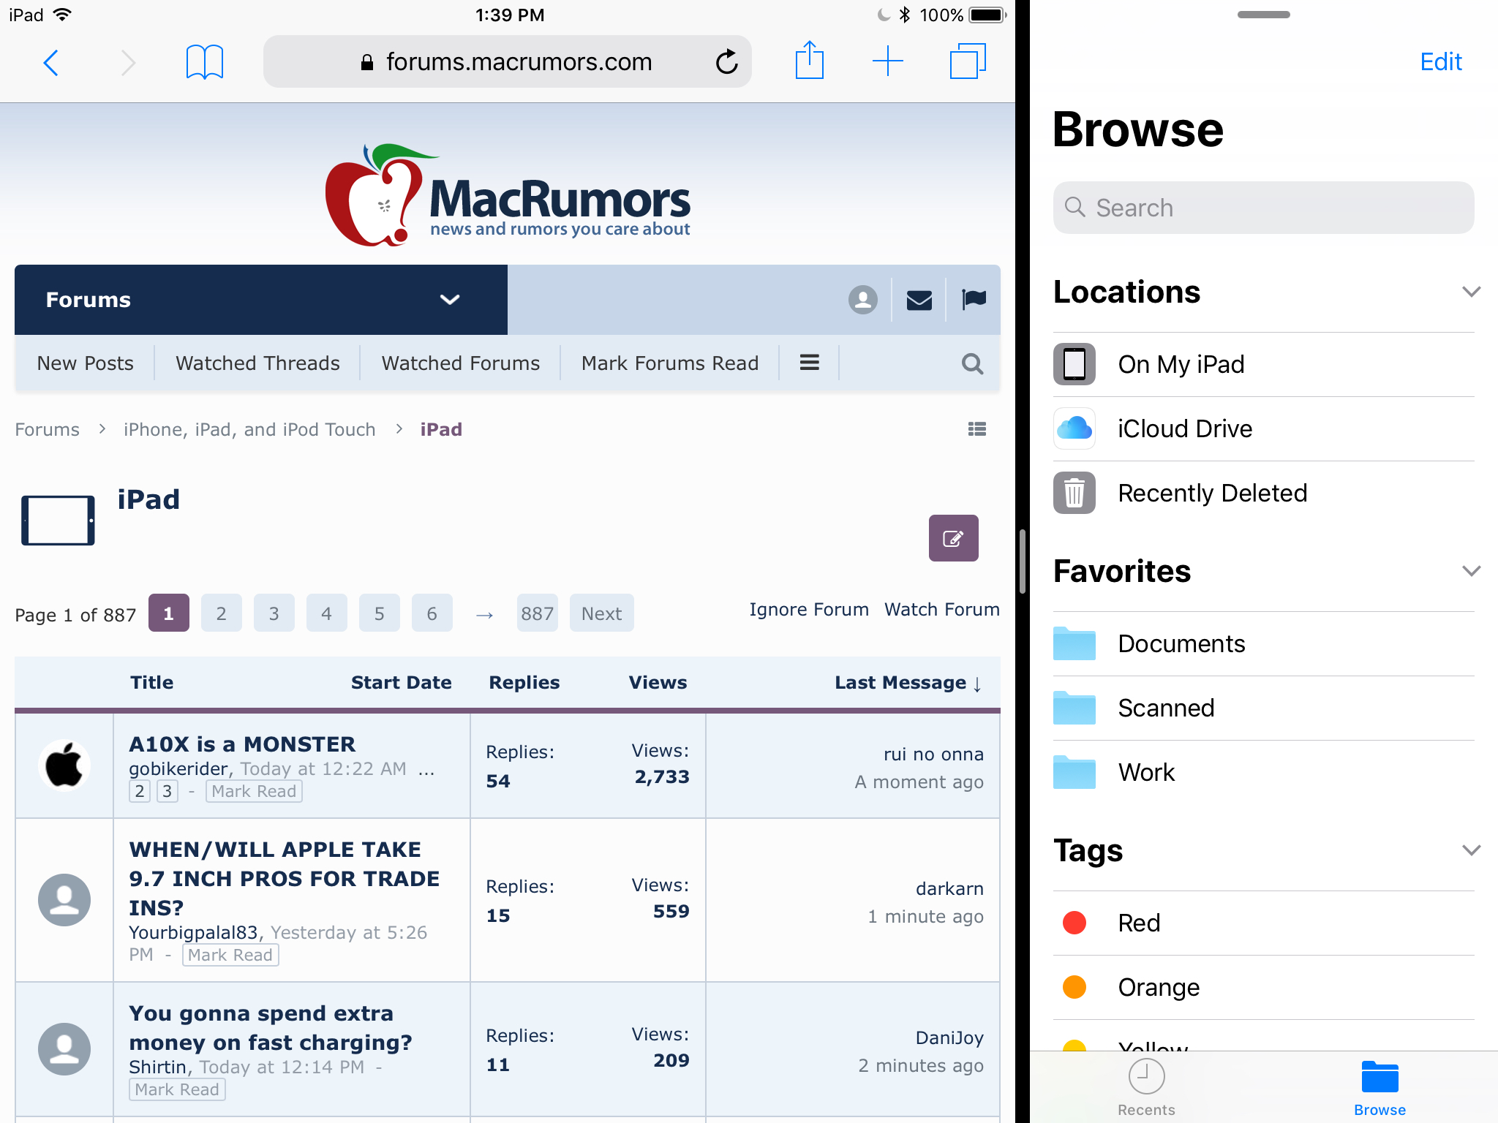Expand the Forums dropdown menu

point(449,300)
